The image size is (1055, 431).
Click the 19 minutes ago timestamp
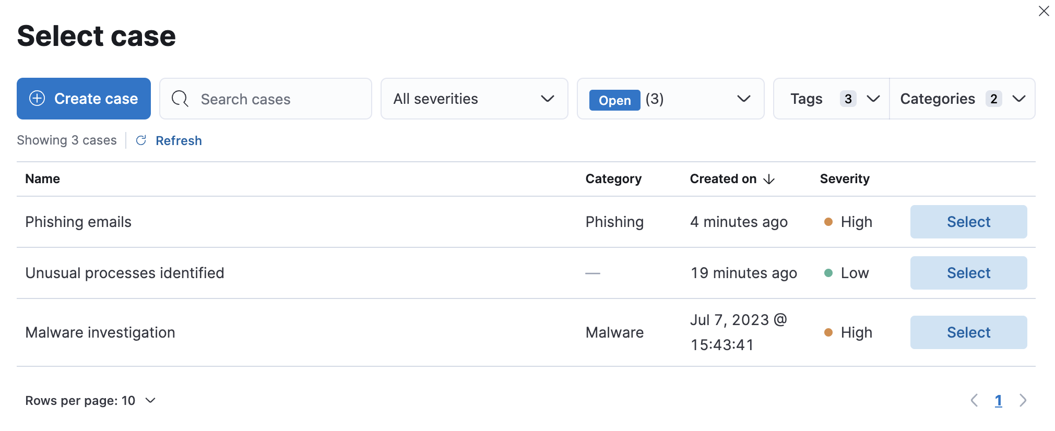744,273
